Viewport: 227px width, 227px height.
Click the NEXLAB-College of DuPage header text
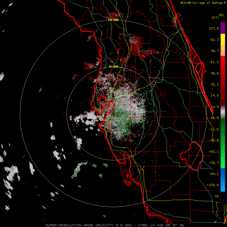[203, 3]
